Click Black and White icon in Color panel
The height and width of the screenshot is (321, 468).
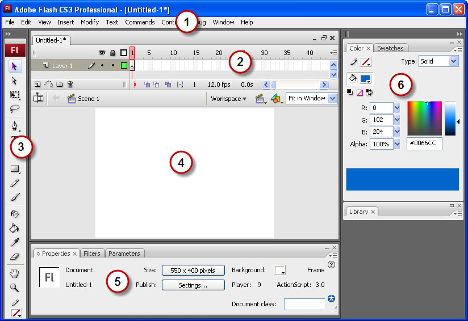[x=350, y=92]
